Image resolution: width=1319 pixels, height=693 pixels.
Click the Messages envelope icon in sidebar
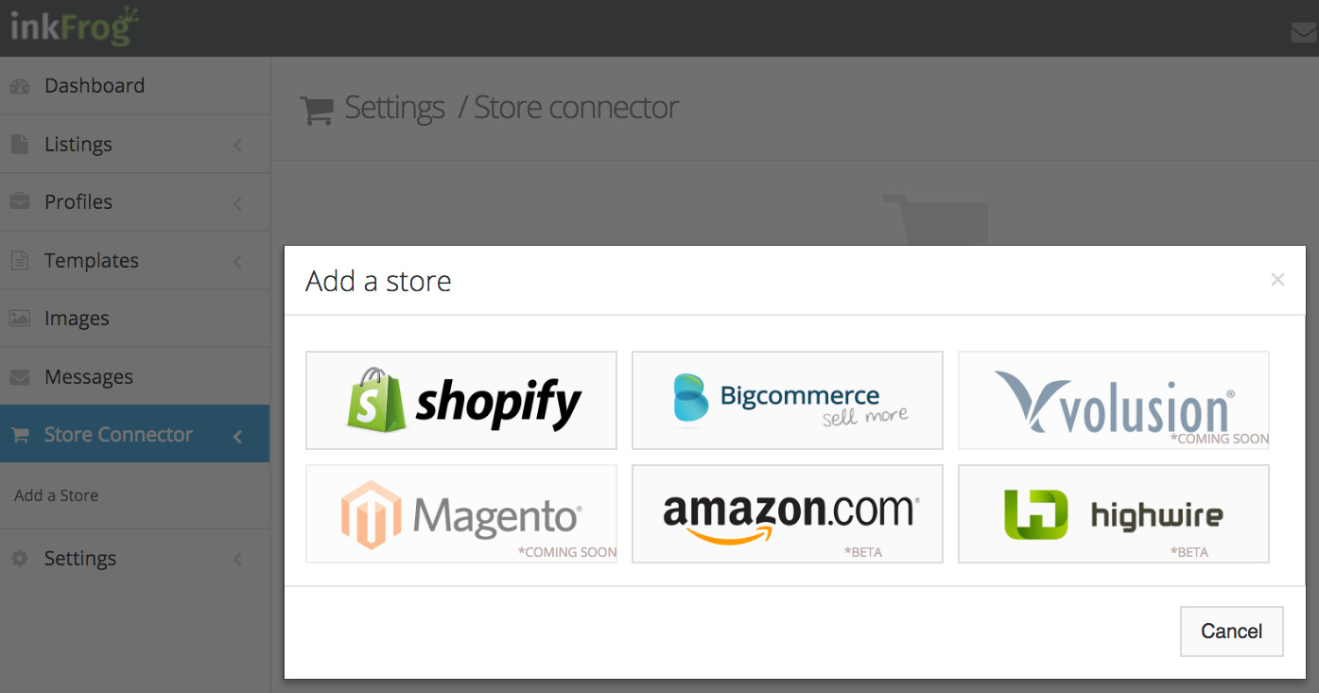pos(20,377)
